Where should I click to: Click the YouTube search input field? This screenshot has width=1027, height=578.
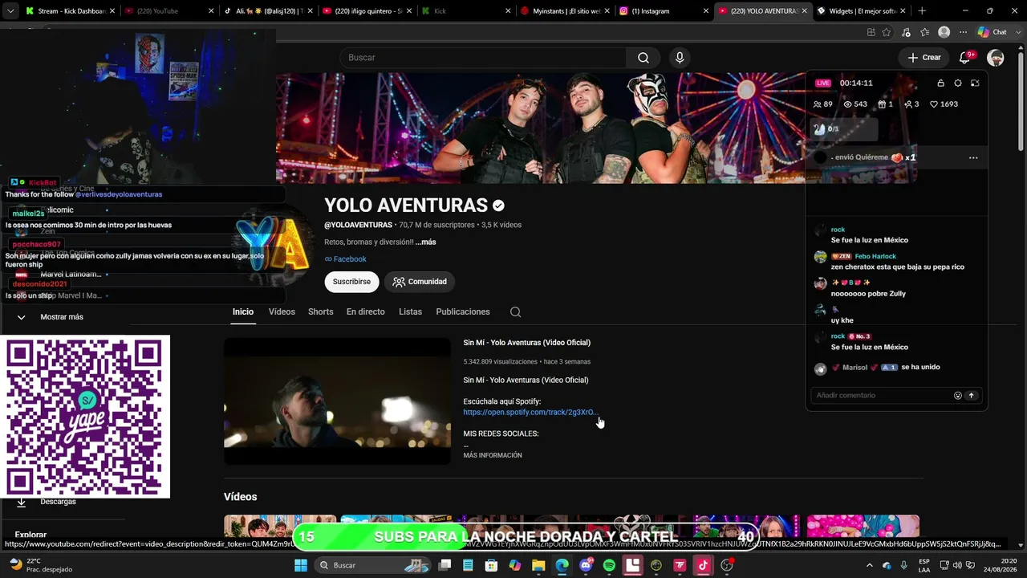pyautogui.click(x=483, y=58)
